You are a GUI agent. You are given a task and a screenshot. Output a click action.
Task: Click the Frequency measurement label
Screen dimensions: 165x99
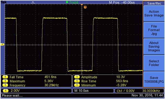[17, 85]
